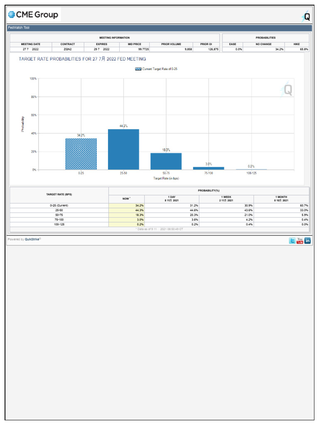319x425 pixels.
Task: Open the YouTube icon in footer
Action: tap(300, 241)
